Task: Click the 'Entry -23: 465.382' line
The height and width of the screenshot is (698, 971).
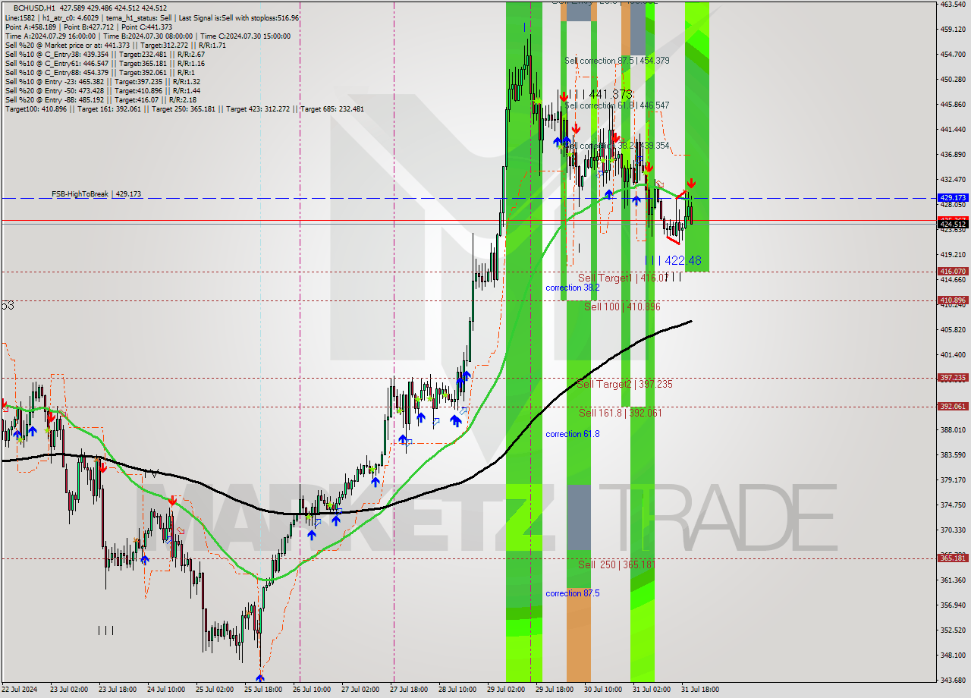Action: [x=102, y=81]
